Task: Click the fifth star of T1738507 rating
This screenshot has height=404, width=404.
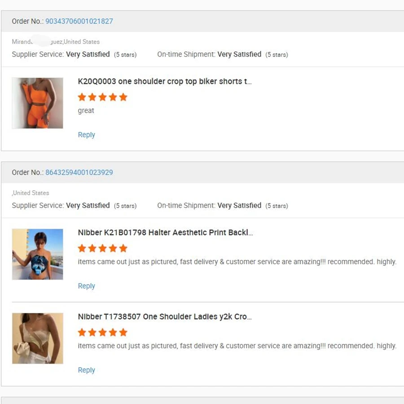Action: click(x=123, y=332)
